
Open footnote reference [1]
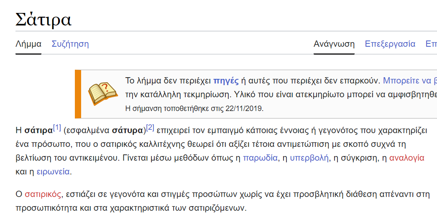(57, 128)
